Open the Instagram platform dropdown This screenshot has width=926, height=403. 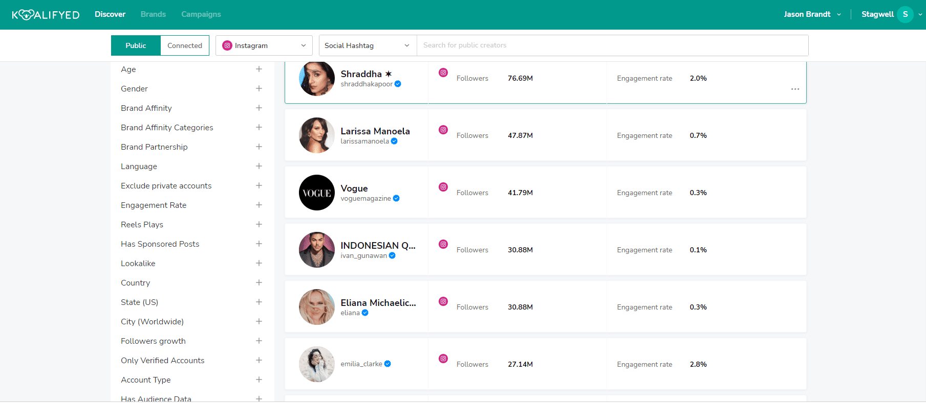[264, 45]
